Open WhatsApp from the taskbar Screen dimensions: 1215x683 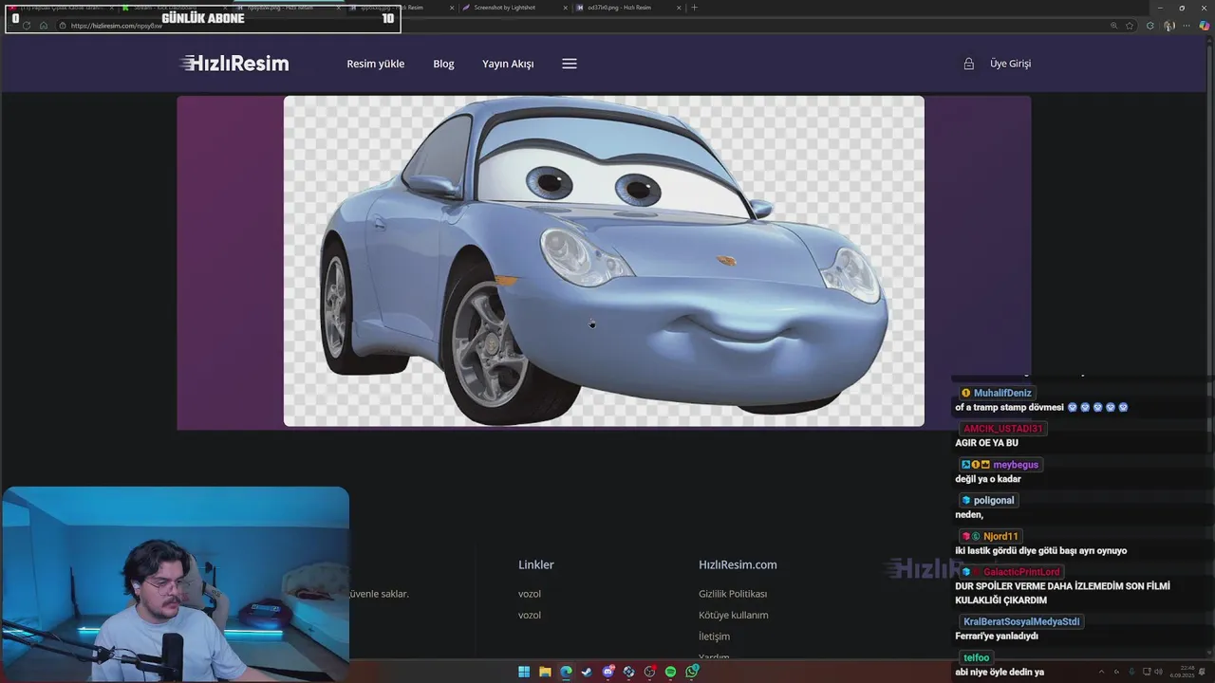(692, 672)
